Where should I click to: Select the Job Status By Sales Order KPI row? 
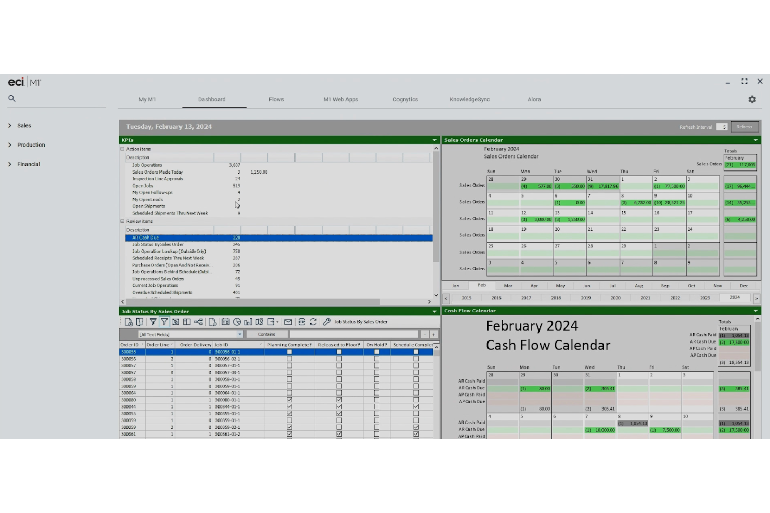pos(279,244)
